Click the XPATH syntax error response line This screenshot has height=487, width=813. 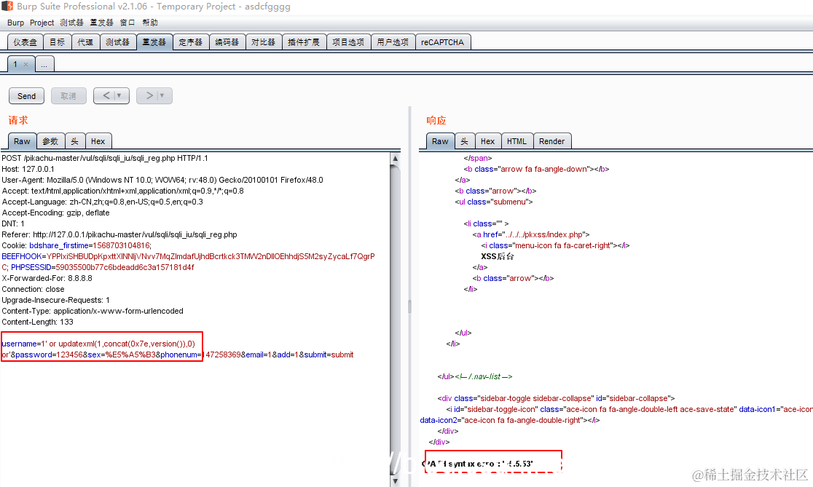coord(478,464)
